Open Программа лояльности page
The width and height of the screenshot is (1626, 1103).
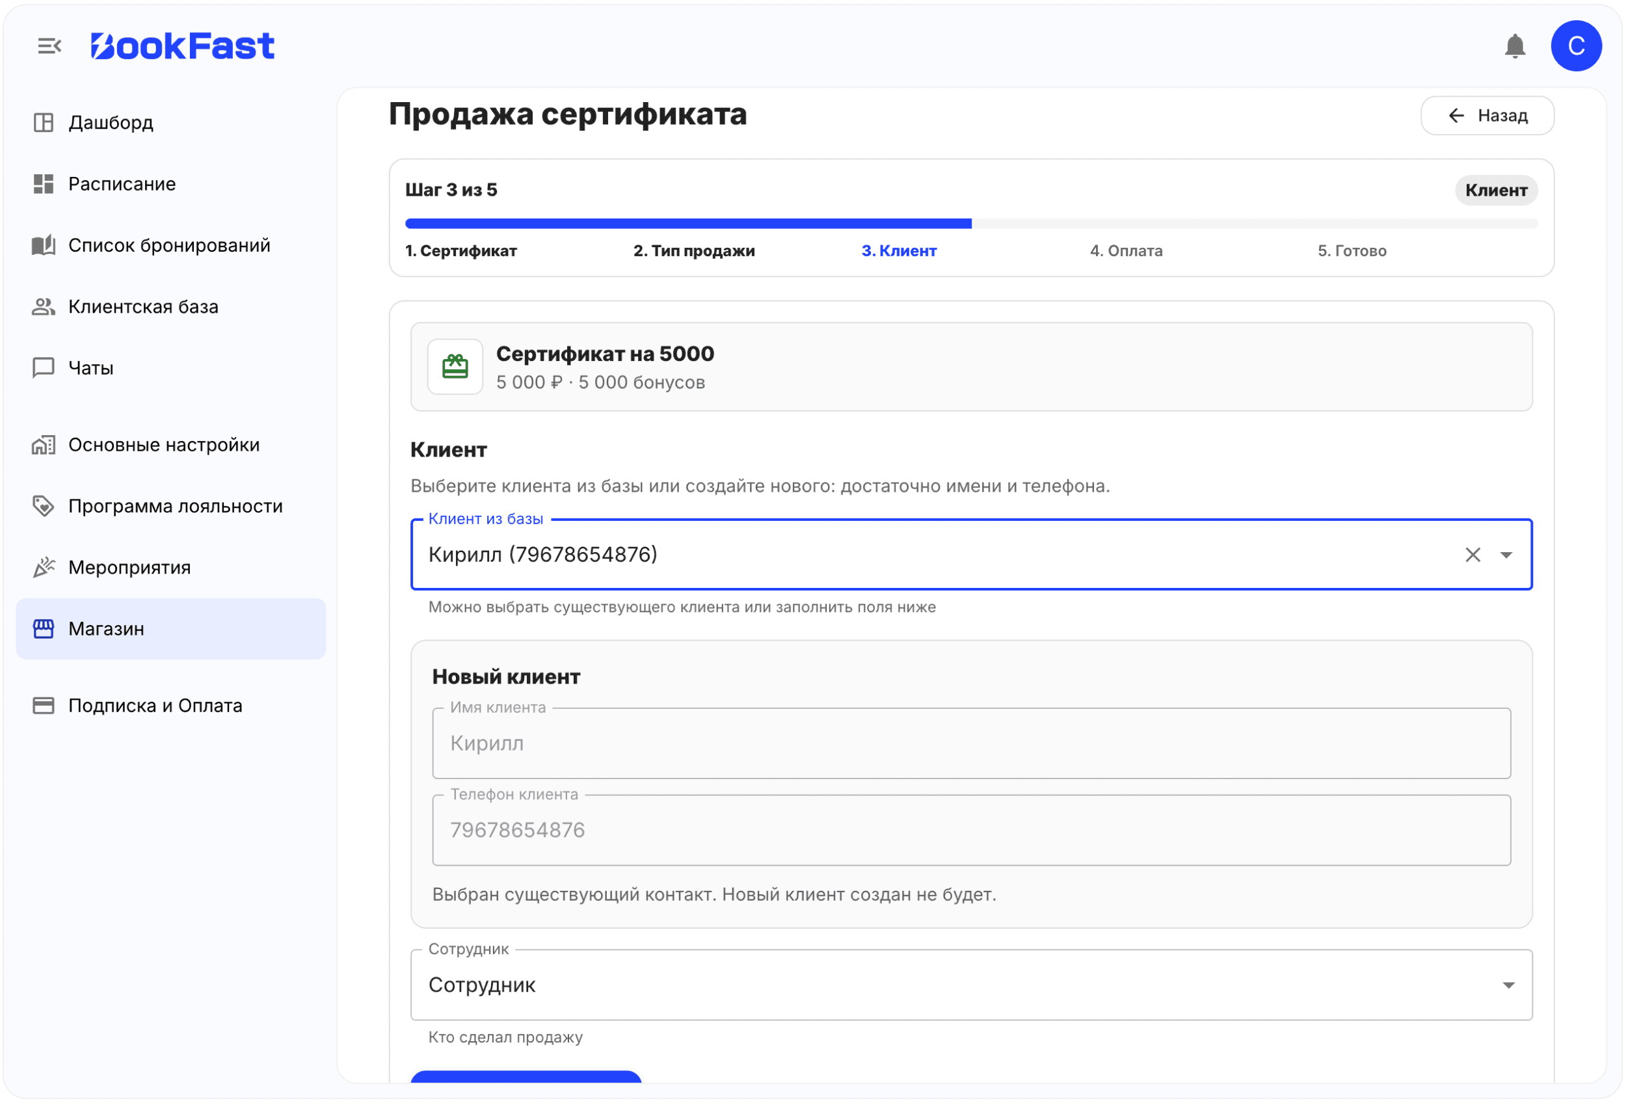[x=170, y=506]
